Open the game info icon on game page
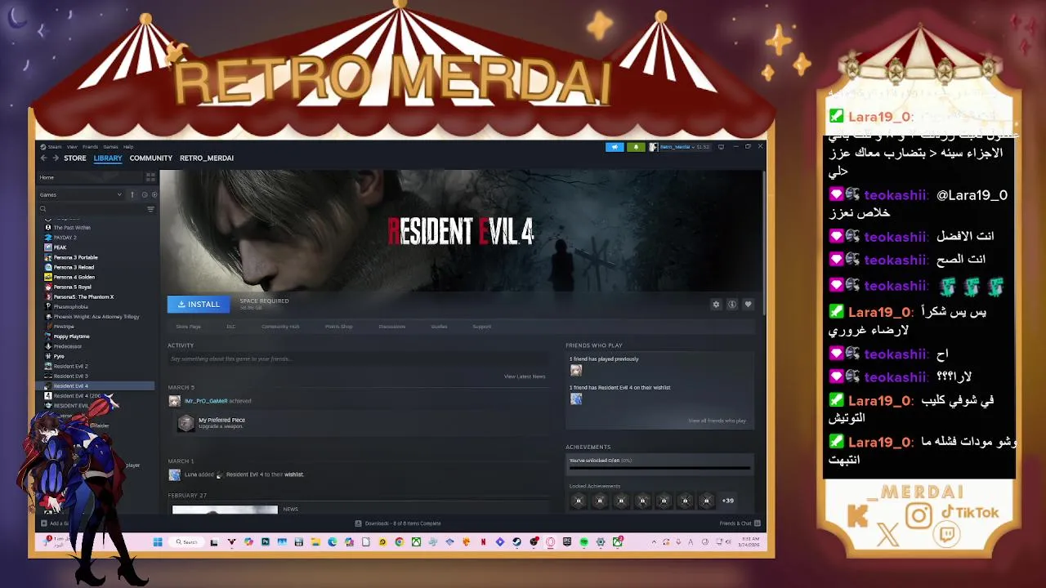The image size is (1046, 588). pos(732,305)
